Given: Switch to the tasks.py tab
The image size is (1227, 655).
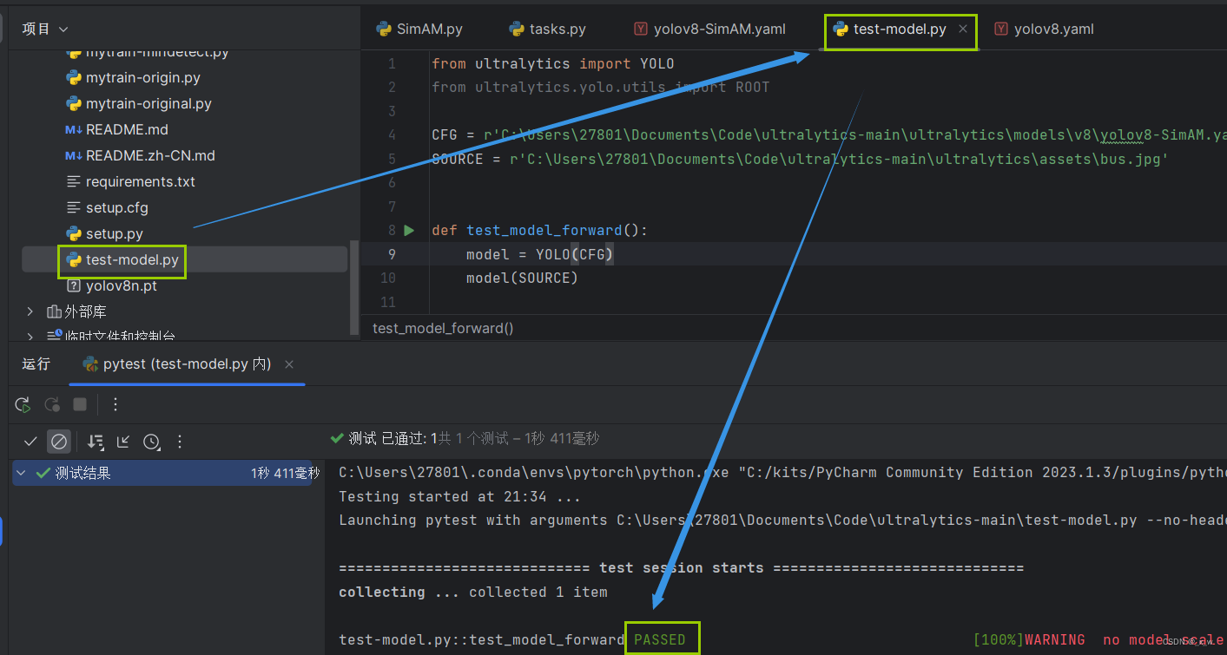Looking at the screenshot, I should (x=547, y=29).
